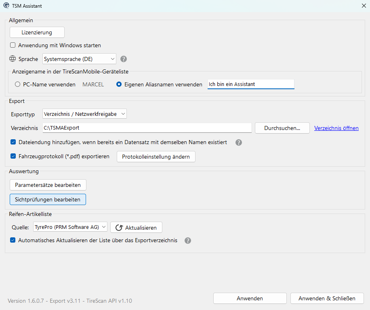
Task: Toggle Fahrzeugprotokoll (*.pdf) exportieren checkbox
Action: tap(13, 156)
